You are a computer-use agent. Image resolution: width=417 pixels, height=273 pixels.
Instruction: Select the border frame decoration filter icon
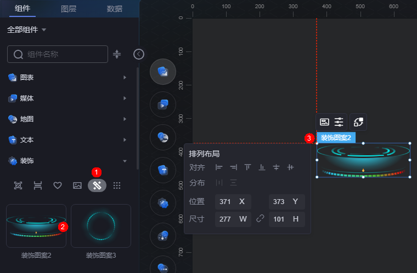tap(18, 185)
